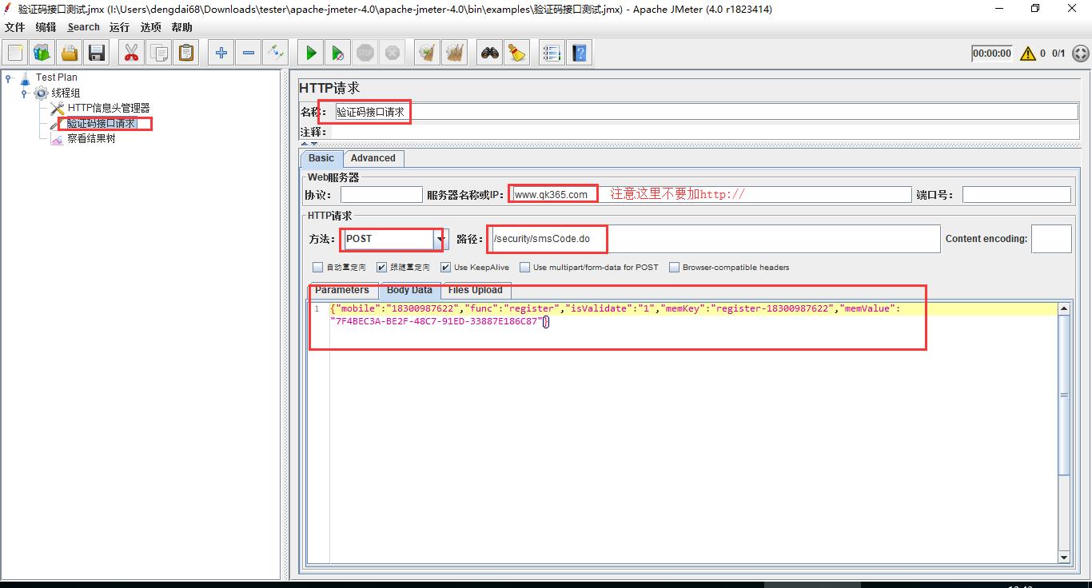Select 察看结果树 in the tree
This screenshot has width=1092, height=588.
click(91, 138)
